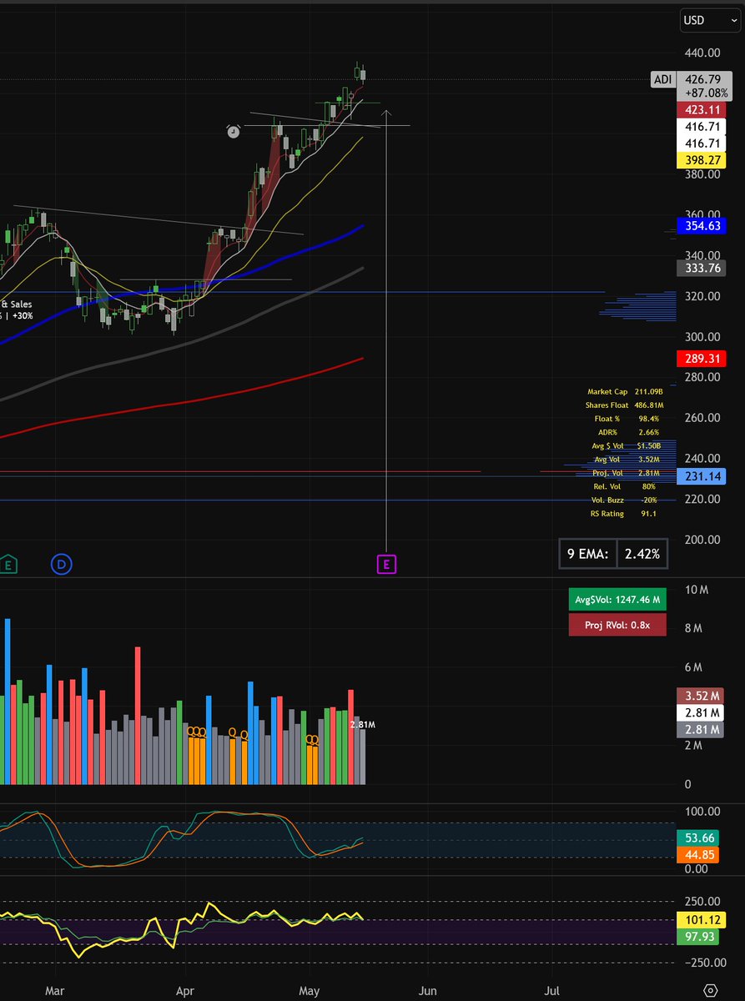The width and height of the screenshot is (745, 1001).
Task: Select the blue 231.14 price label
Action: point(702,476)
